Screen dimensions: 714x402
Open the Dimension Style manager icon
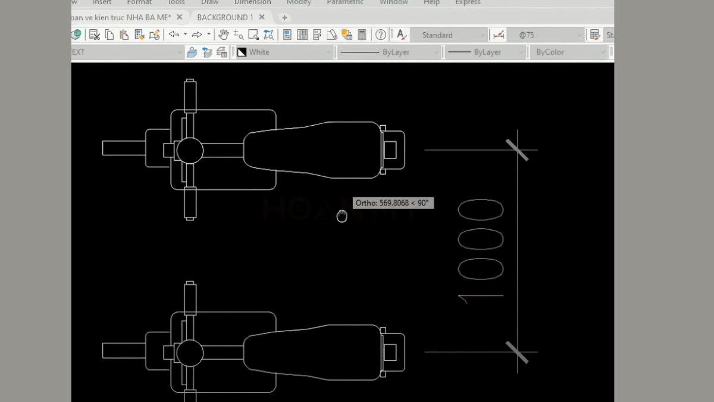point(497,35)
